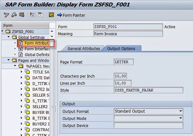
Task: Click the D_TITIK window icon
Action: (27, 83)
